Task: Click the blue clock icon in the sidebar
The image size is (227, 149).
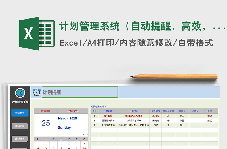Action: click(20, 93)
